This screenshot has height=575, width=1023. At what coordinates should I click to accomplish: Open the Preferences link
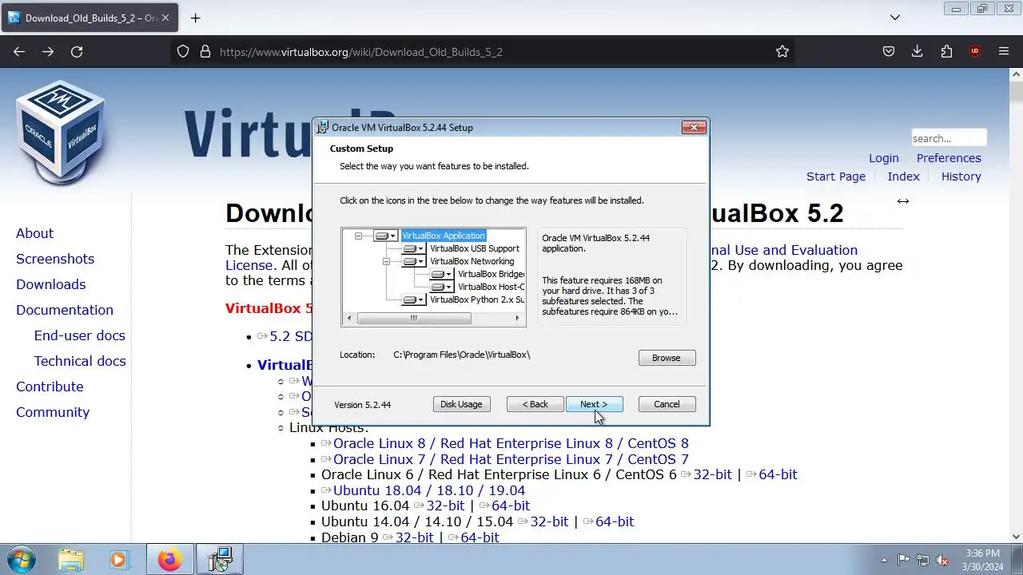(x=949, y=158)
